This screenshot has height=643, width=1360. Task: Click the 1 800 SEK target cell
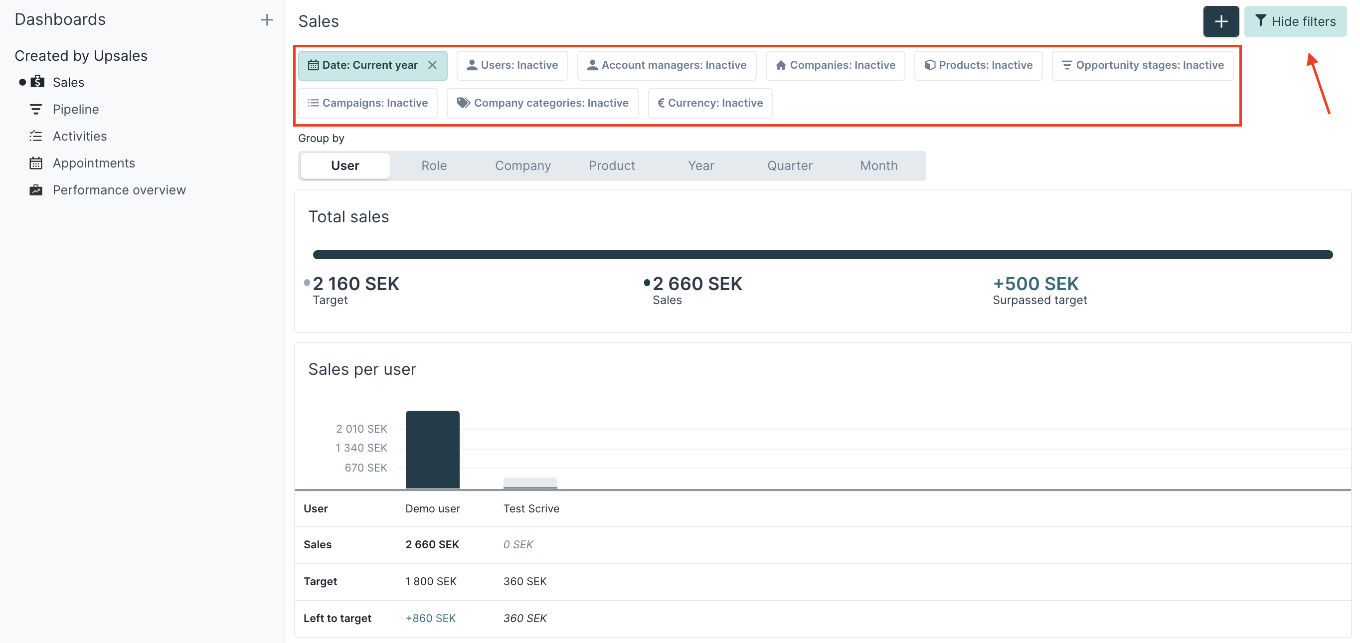pos(431,582)
